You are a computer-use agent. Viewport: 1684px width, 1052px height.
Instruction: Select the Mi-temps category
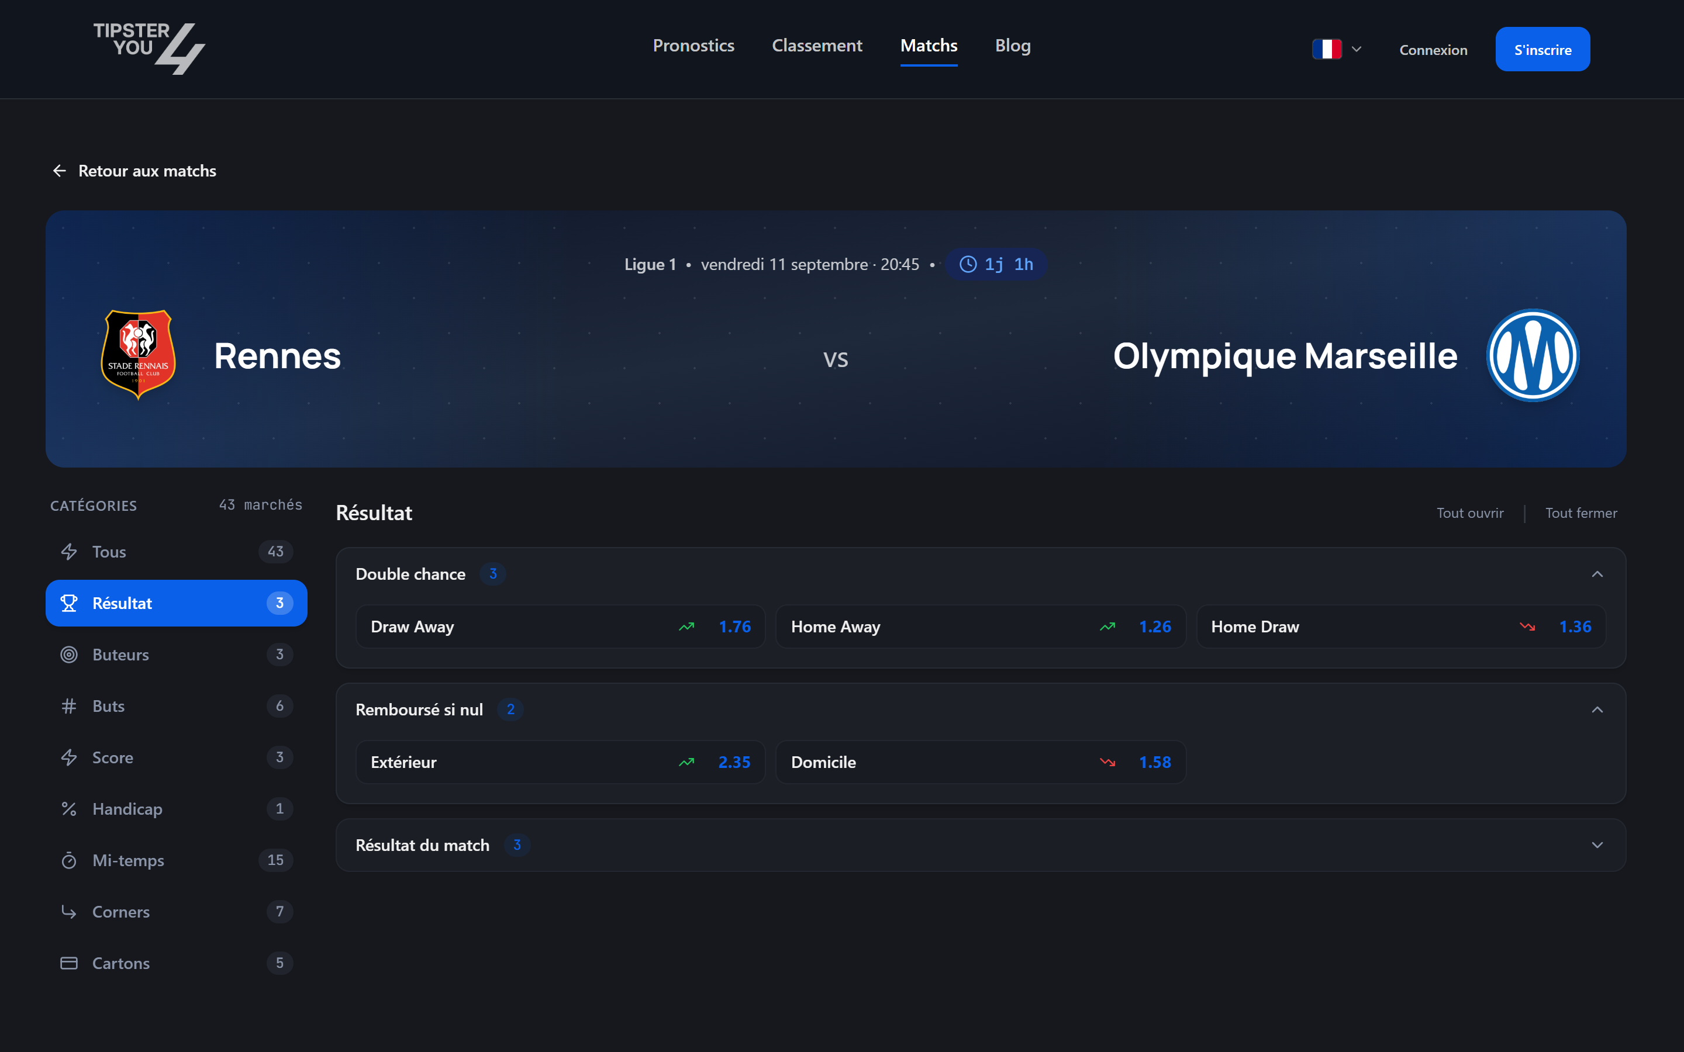pyautogui.click(x=176, y=861)
